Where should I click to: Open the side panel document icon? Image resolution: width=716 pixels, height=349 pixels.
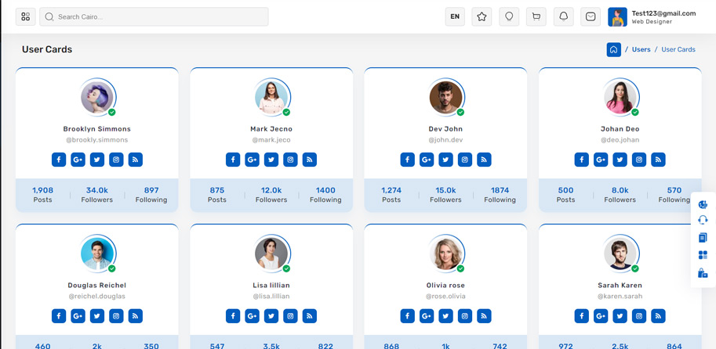pyautogui.click(x=703, y=237)
